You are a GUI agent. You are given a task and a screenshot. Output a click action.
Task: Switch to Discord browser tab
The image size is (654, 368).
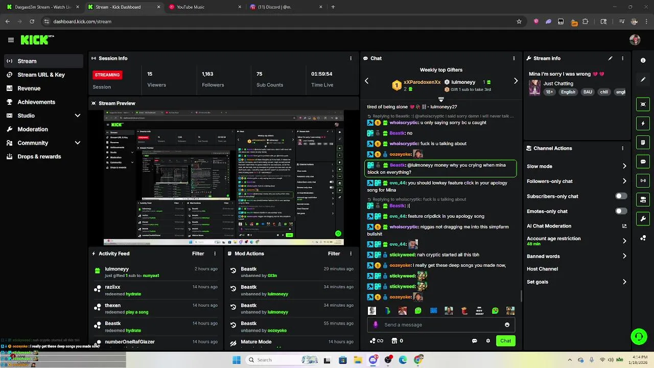(287, 7)
